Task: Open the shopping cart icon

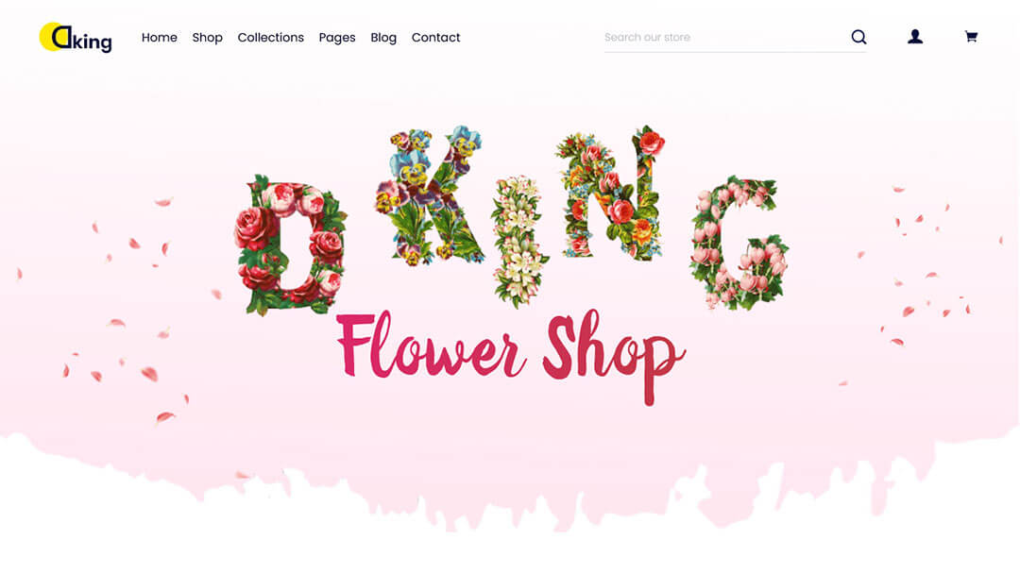Action: pos(971,37)
